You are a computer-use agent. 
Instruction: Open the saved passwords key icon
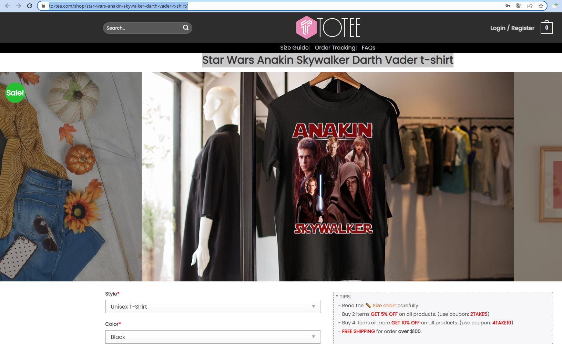click(x=508, y=6)
